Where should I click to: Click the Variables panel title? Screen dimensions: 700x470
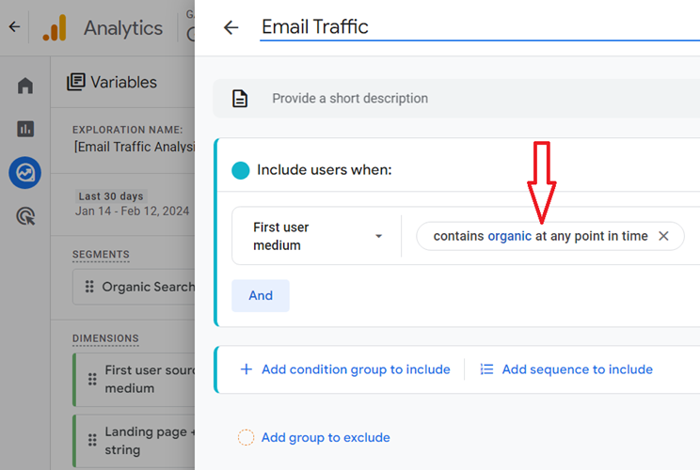tap(123, 83)
